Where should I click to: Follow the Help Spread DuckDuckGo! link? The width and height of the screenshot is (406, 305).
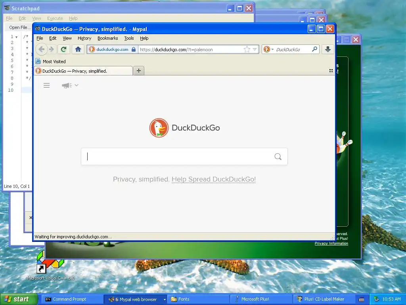point(214,179)
